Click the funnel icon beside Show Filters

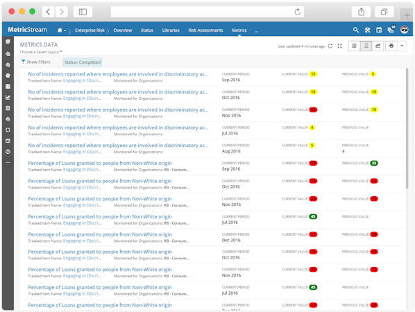pyautogui.click(x=23, y=62)
